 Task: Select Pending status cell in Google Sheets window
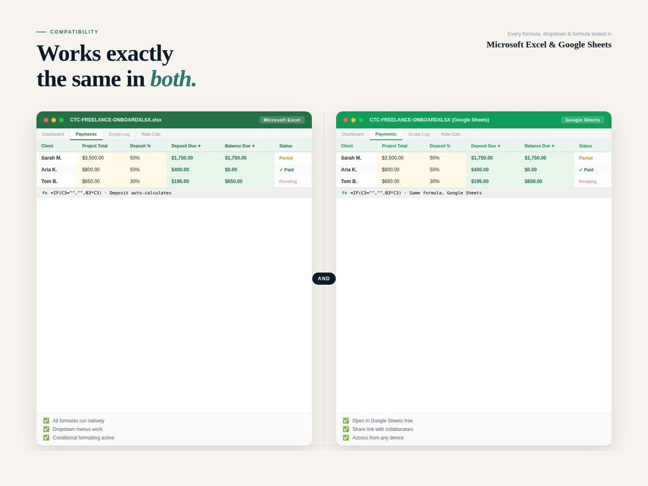pyautogui.click(x=593, y=181)
